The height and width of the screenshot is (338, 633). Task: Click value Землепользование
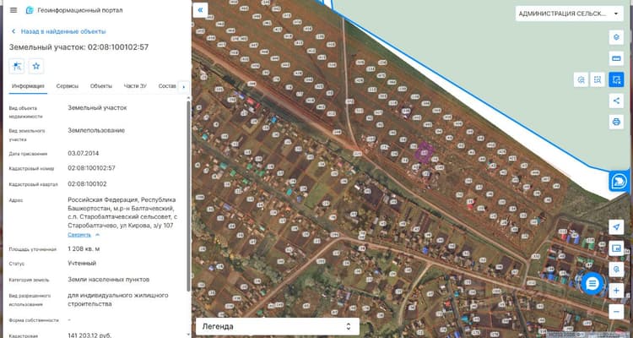click(96, 130)
